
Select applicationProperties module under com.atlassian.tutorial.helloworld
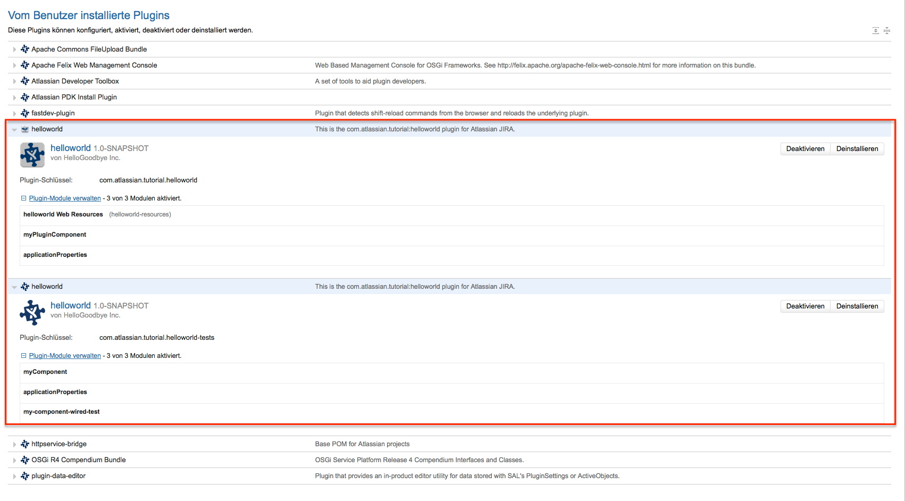[x=452, y=256]
